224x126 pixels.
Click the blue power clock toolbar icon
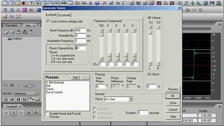[x=180, y=3]
